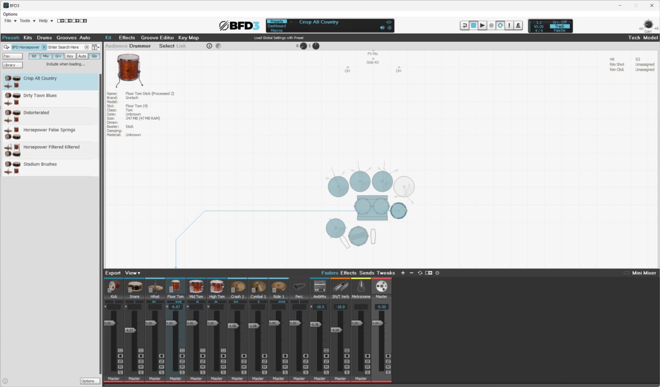Select the Mid Tom channel icon
The image size is (660, 387).
point(196,286)
